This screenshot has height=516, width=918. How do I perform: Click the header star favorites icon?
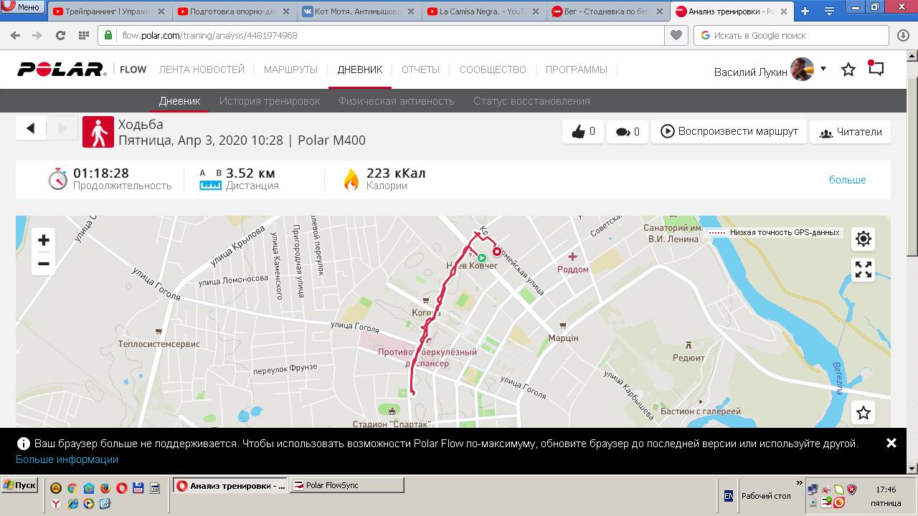[848, 70]
